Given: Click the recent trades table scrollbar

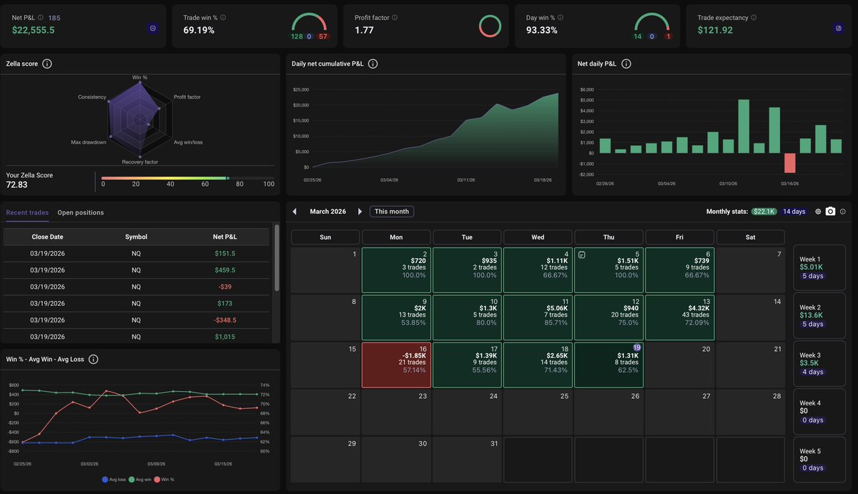Looking at the screenshot, I should (x=277, y=259).
